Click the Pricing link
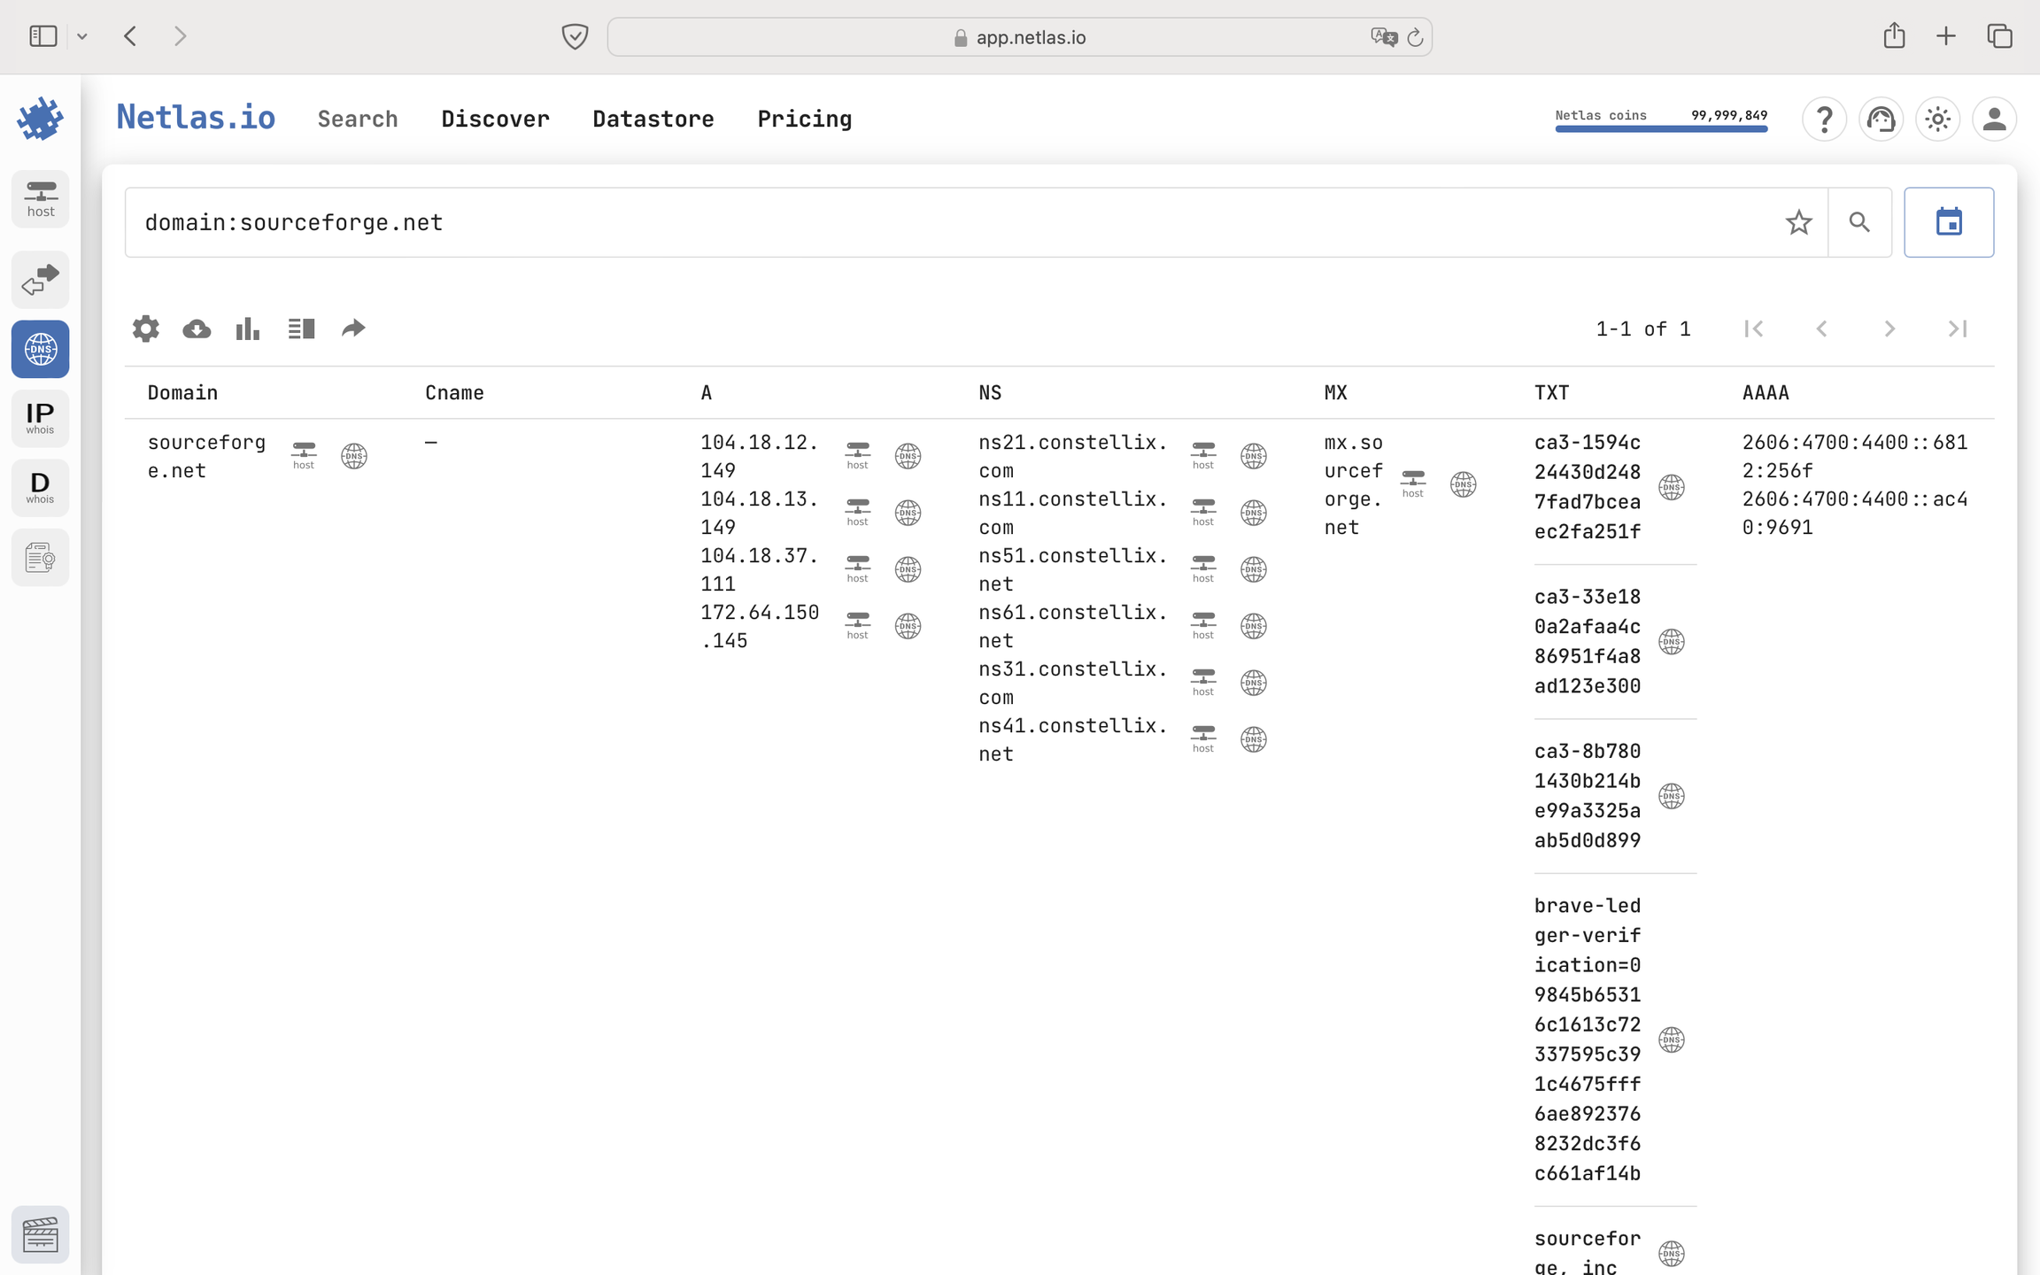The height and width of the screenshot is (1275, 2040). [x=804, y=119]
